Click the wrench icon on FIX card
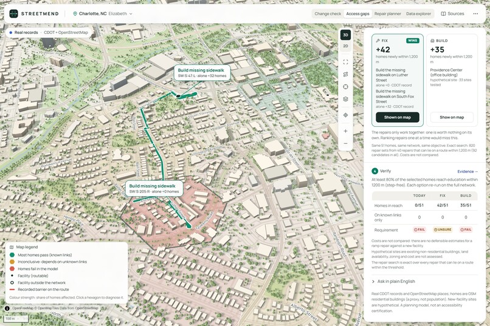490x326 pixels. click(x=378, y=41)
